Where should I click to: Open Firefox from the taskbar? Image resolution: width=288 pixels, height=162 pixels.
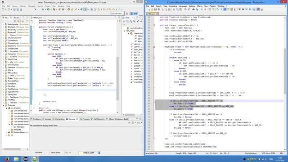tap(7, 159)
